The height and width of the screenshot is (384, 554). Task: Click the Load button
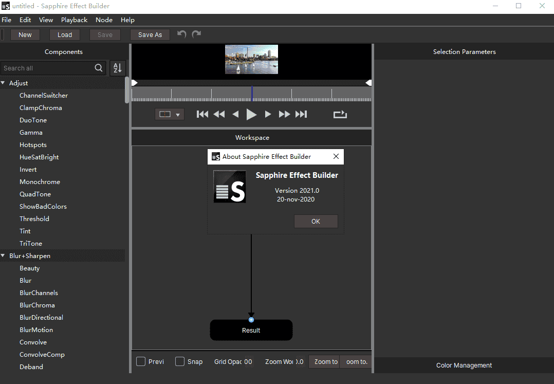tap(65, 34)
